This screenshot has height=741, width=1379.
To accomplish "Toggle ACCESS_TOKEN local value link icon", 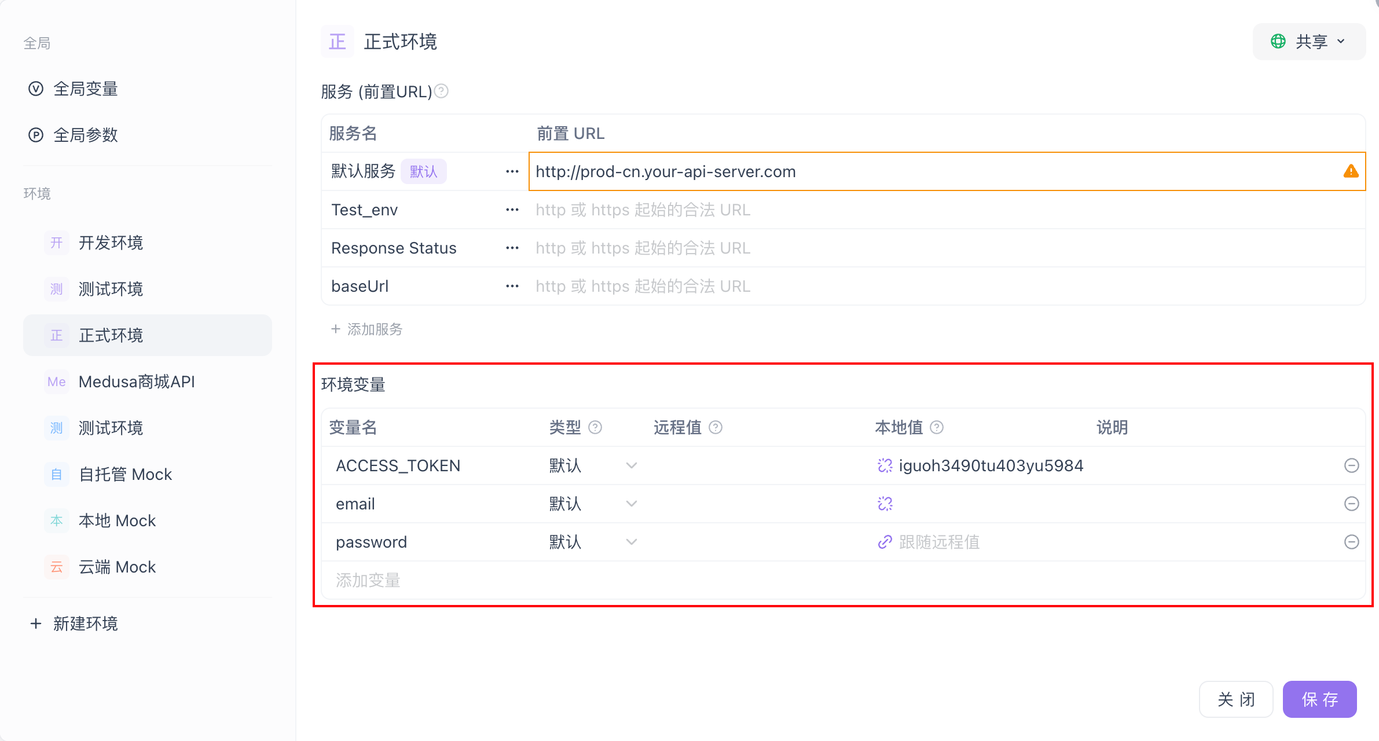I will pos(885,465).
